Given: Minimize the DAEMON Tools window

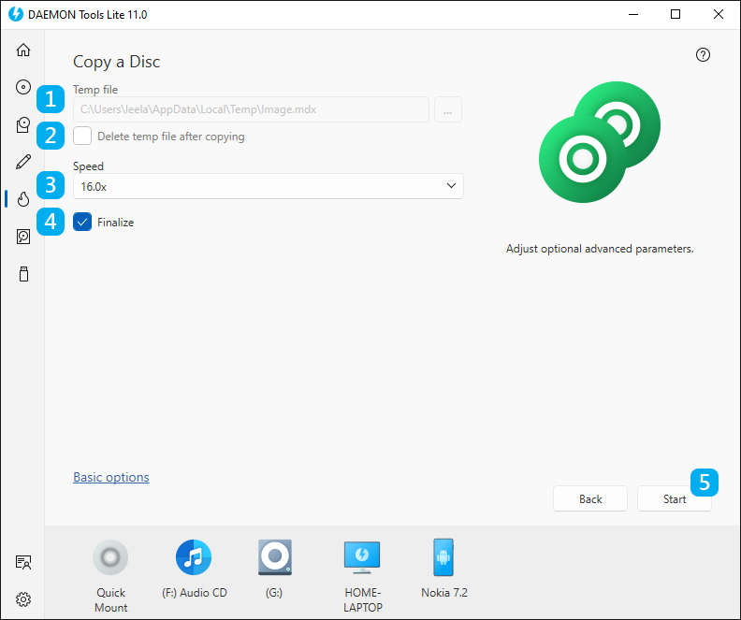Looking at the screenshot, I should coord(632,14).
